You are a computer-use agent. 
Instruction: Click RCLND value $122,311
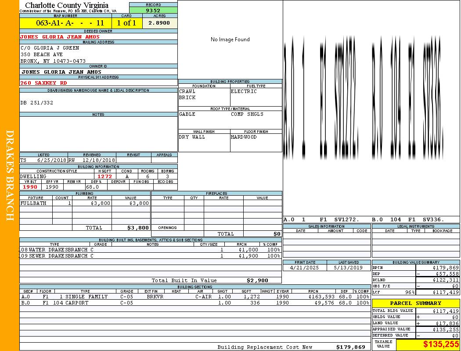(x=446, y=280)
